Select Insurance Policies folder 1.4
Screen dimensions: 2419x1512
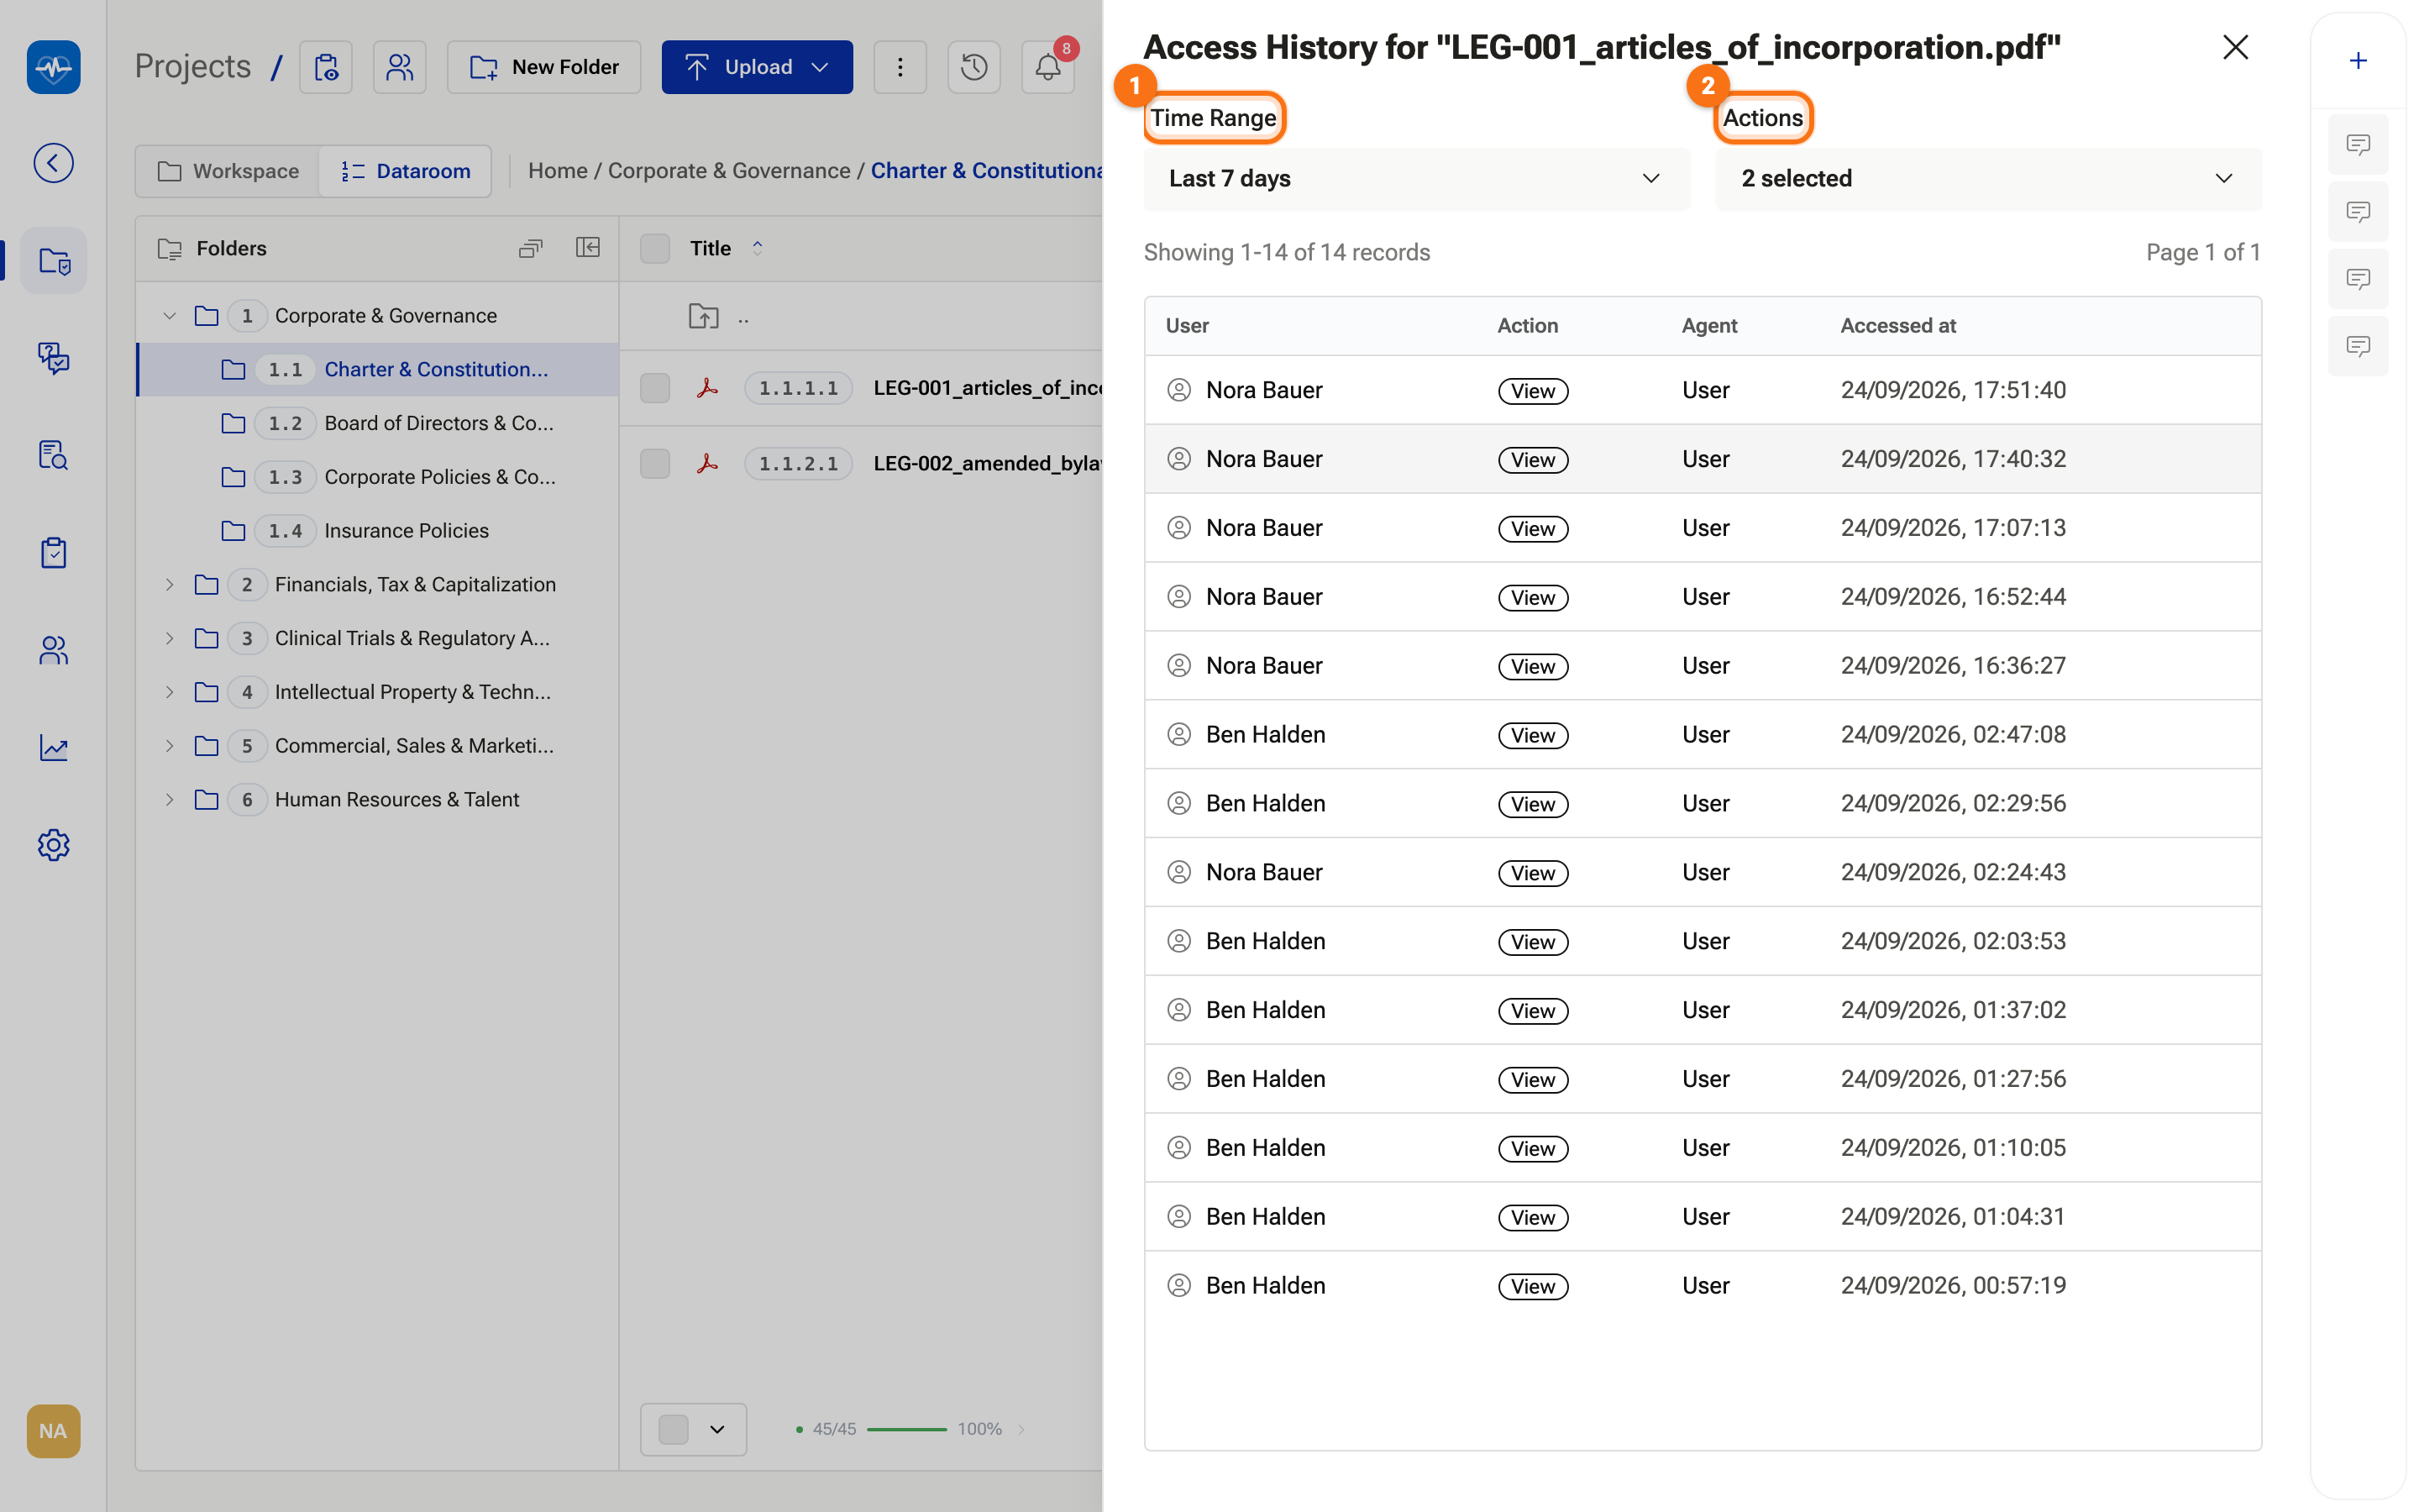(378, 531)
